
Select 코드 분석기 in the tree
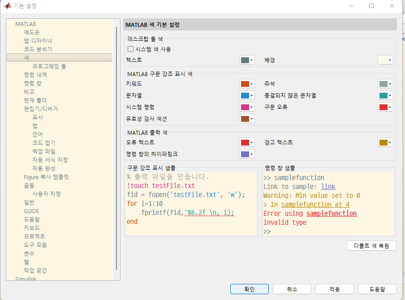click(x=38, y=49)
